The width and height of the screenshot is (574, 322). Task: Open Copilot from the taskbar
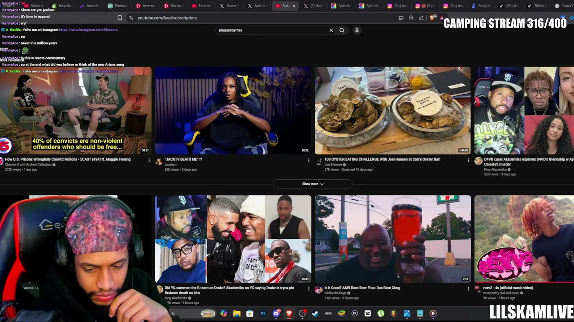tap(224, 314)
